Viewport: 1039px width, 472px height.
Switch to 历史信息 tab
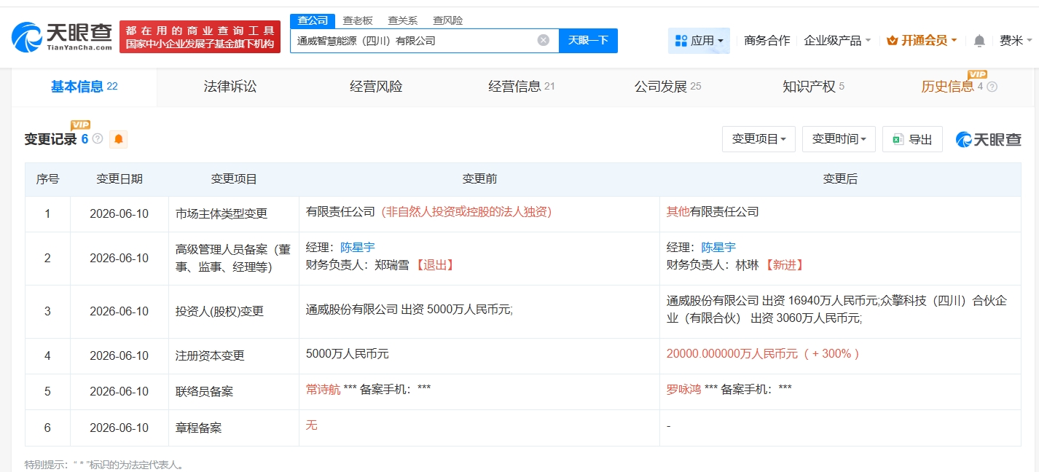pyautogui.click(x=946, y=87)
